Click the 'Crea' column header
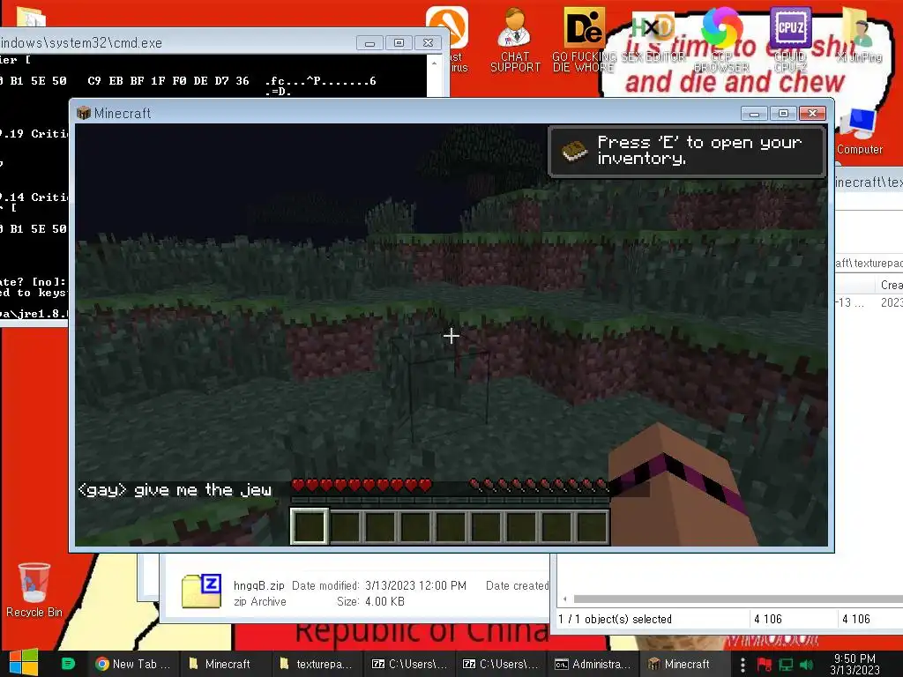The image size is (903, 677). tap(891, 285)
